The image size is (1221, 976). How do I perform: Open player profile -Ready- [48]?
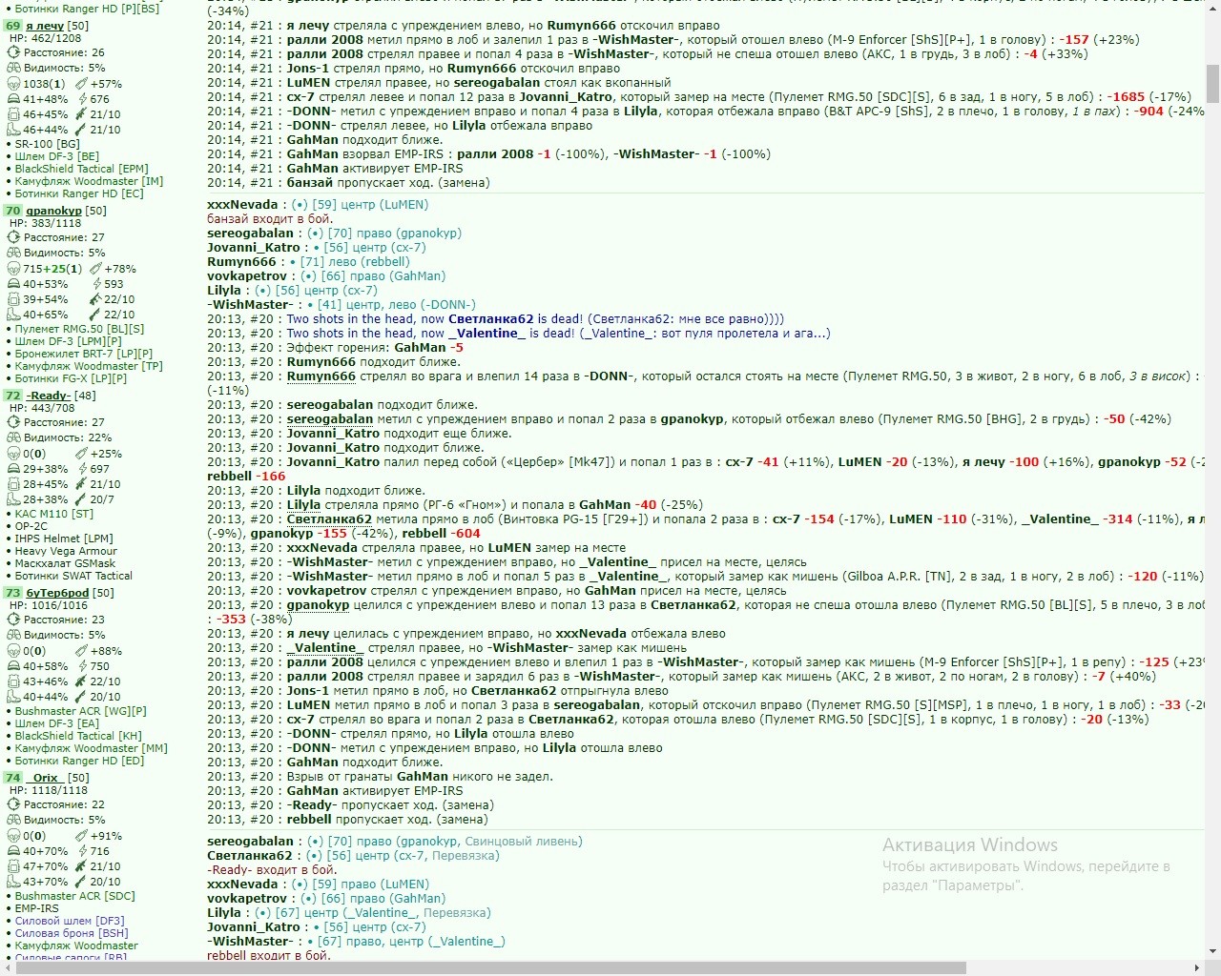[48, 396]
